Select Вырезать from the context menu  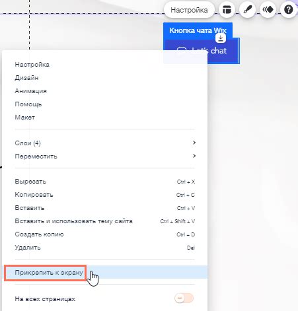[x=105, y=182]
